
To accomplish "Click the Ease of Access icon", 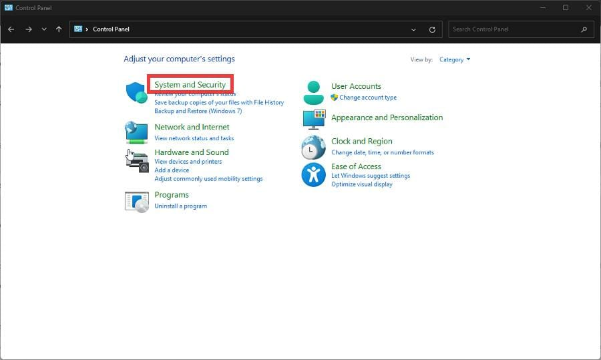I will 313,175.
